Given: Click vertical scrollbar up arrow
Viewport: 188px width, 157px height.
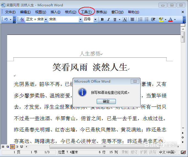Looking at the screenshot, I should click(x=183, y=29).
